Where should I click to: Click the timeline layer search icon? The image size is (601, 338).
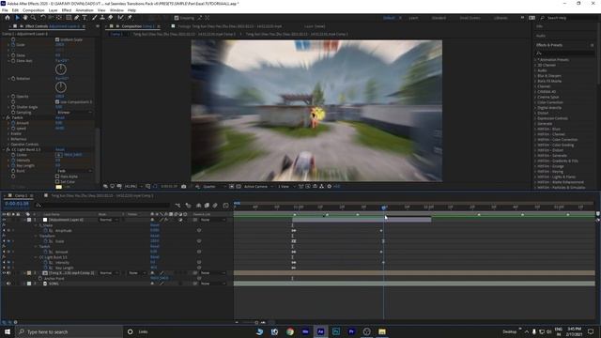click(39, 206)
